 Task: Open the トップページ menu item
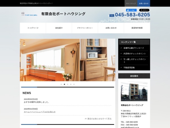33,28
